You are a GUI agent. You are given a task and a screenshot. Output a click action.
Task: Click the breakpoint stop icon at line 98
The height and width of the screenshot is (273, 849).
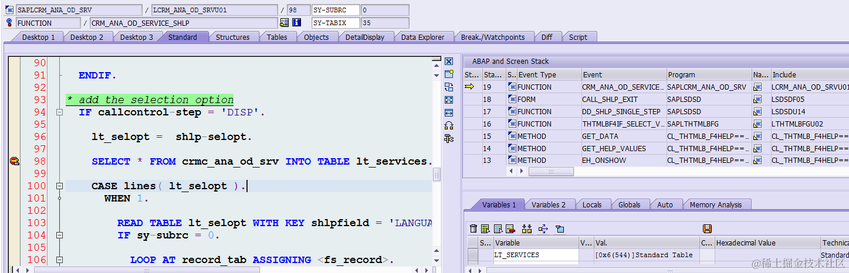tap(15, 161)
